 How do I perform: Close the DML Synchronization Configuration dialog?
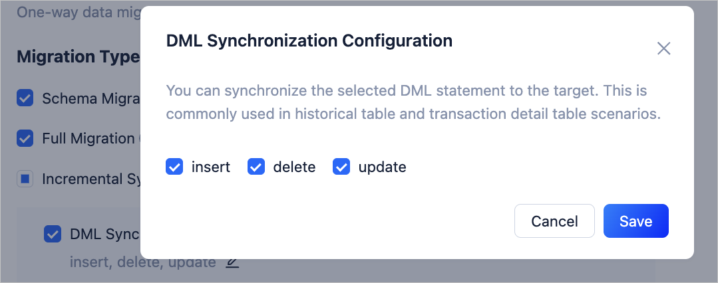click(x=663, y=48)
